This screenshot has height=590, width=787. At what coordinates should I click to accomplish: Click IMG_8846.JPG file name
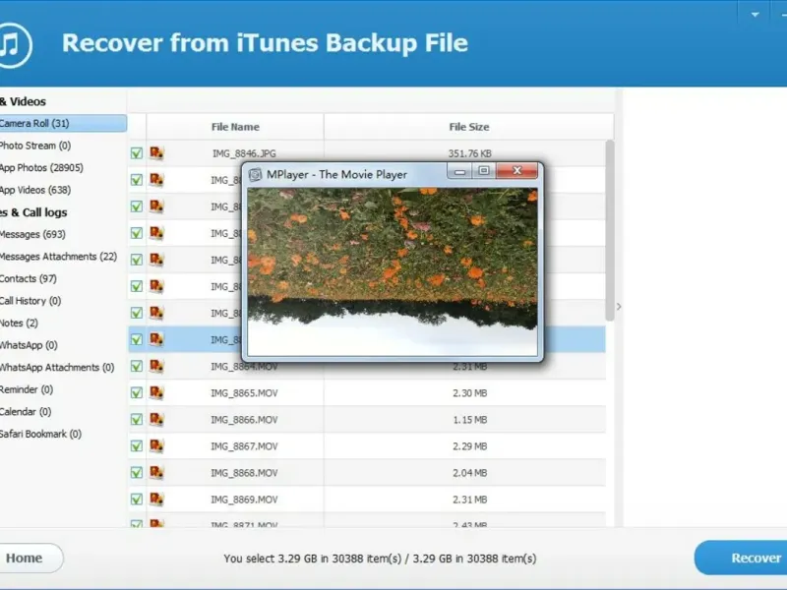click(244, 153)
